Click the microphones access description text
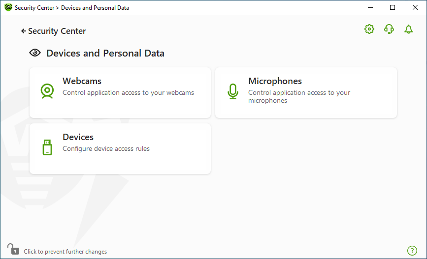Viewport: 427px width, 259px height. [299, 96]
